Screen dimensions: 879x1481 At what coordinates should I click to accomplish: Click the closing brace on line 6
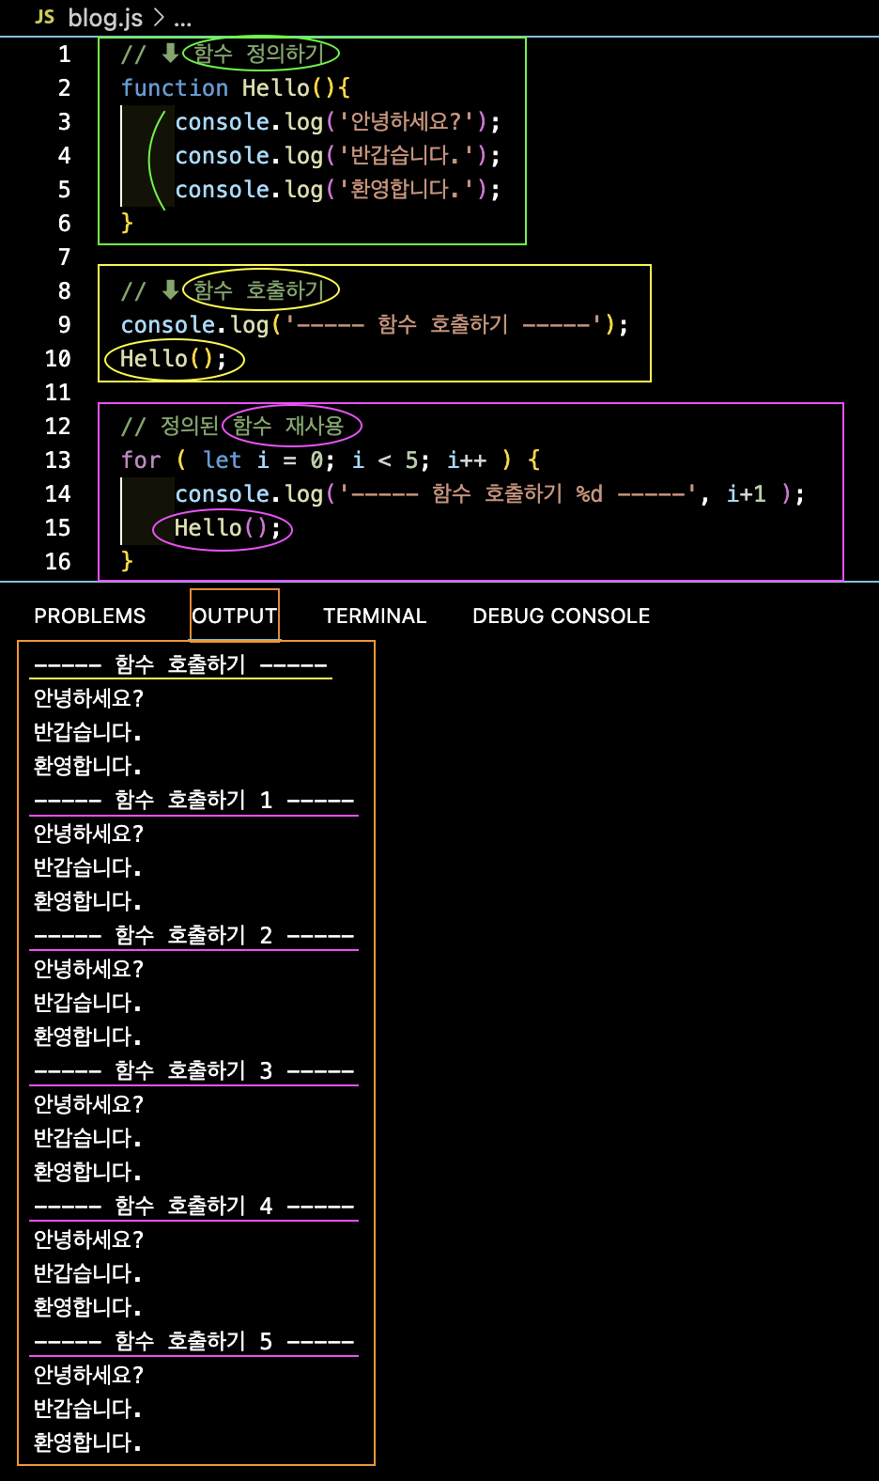(127, 223)
